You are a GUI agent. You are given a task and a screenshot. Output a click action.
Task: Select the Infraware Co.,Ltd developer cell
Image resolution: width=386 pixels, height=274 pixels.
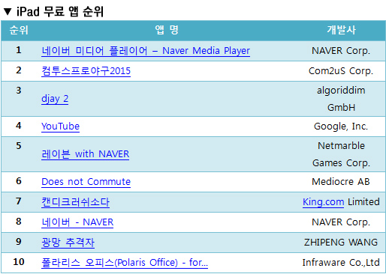[x=341, y=263]
